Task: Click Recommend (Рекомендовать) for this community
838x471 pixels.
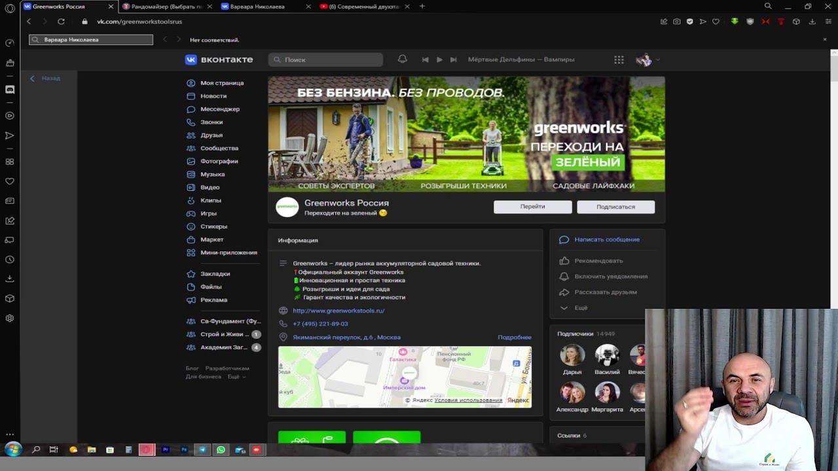Action: pyautogui.click(x=598, y=261)
